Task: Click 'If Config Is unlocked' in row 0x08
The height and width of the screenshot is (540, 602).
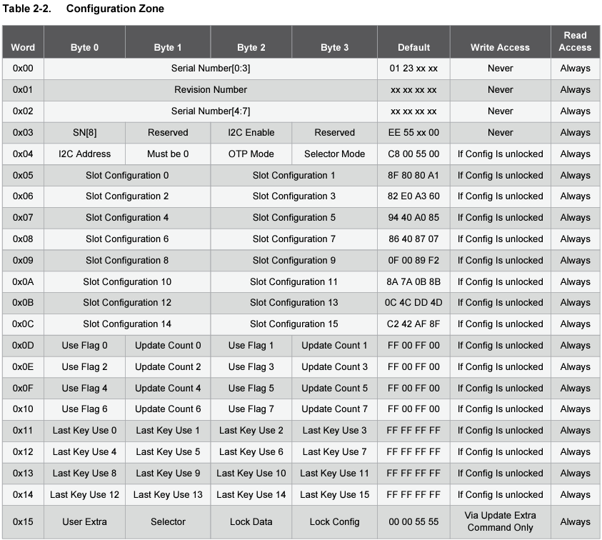Action: coord(501,239)
